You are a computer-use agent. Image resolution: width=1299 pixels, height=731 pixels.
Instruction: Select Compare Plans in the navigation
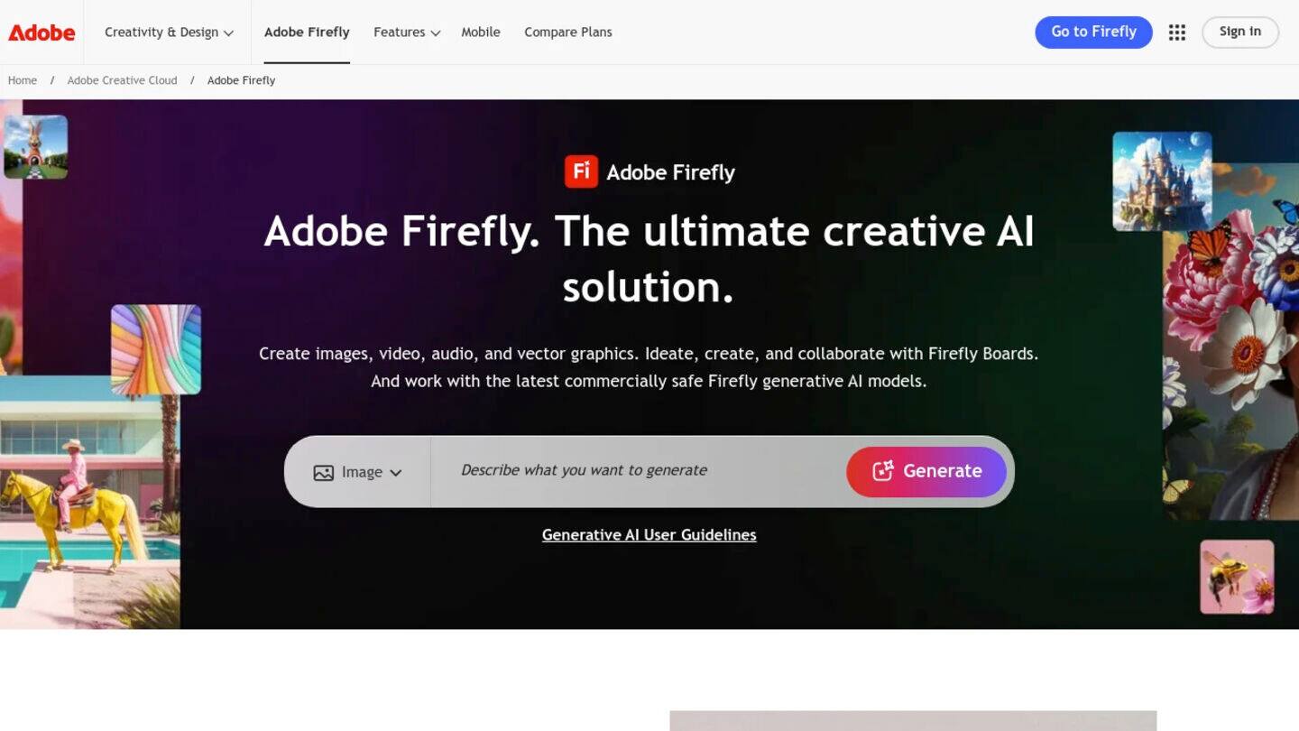pos(567,32)
